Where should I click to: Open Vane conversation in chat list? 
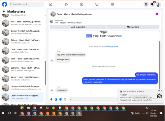22,60
